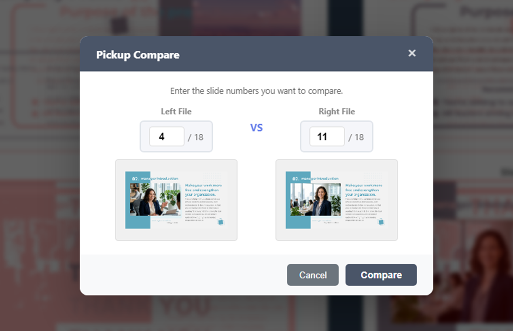This screenshot has height=331, width=513.
Task: Click the Left File label
Action: click(176, 111)
